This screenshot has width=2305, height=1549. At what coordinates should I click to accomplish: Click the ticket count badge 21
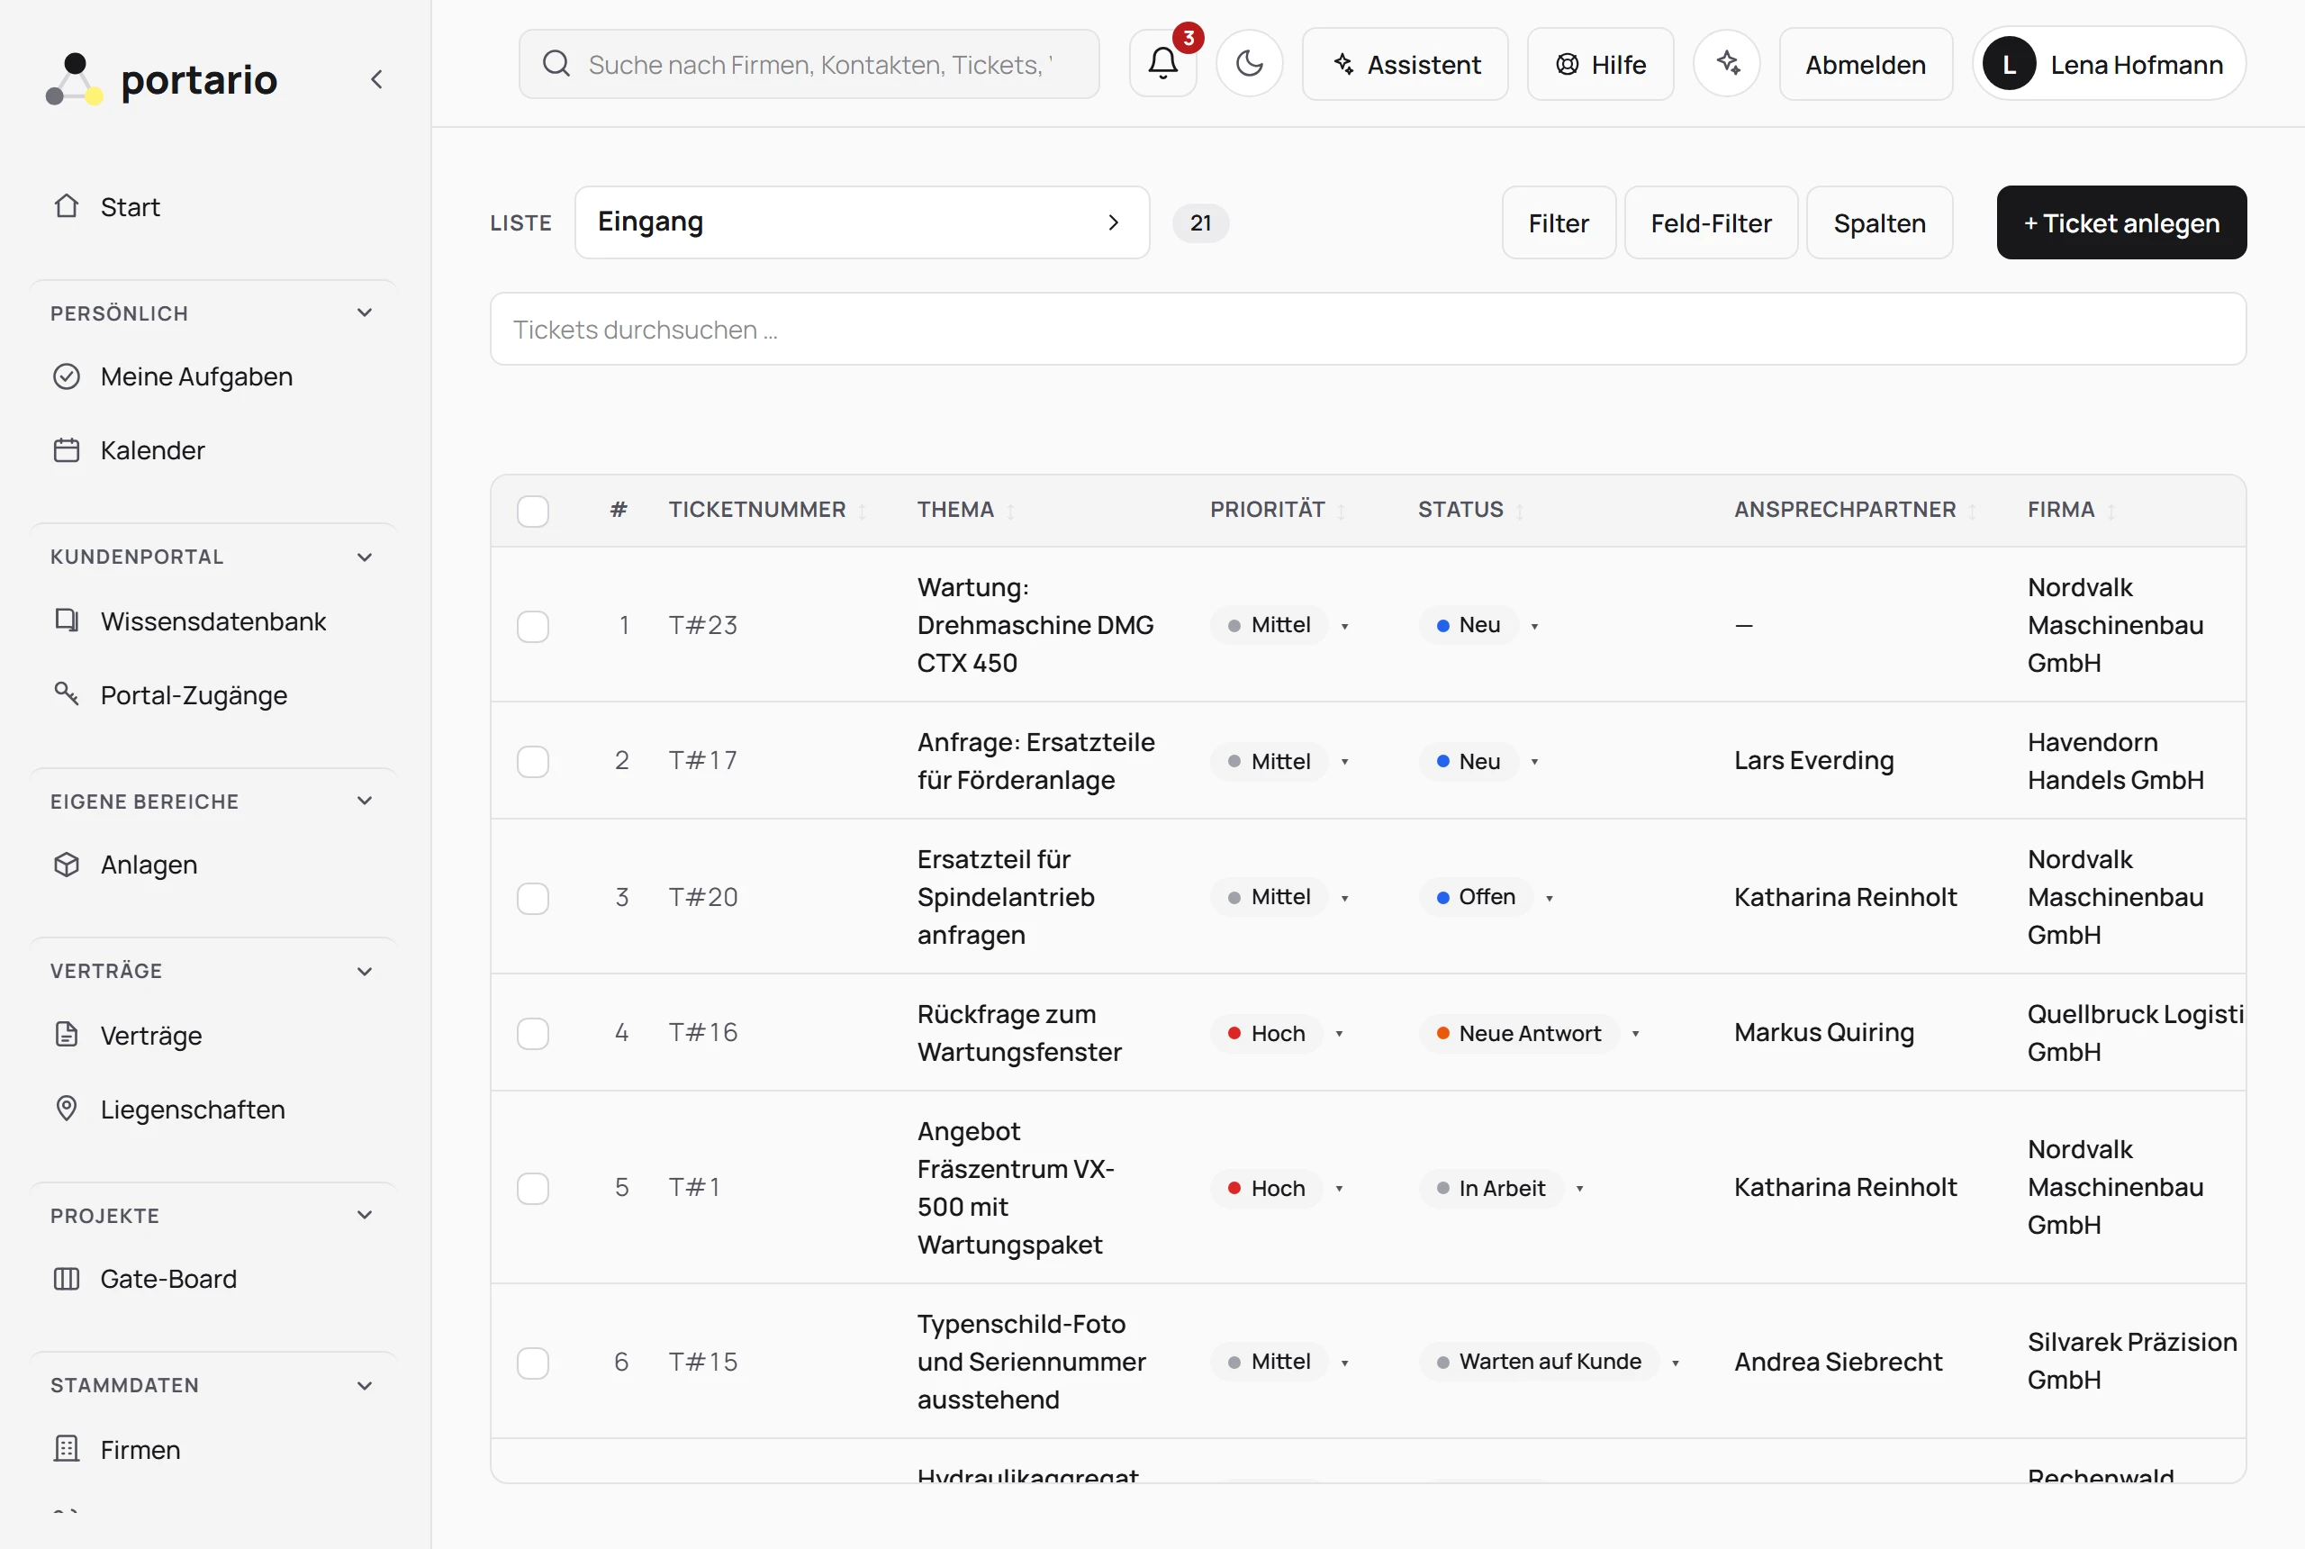[x=1200, y=222]
